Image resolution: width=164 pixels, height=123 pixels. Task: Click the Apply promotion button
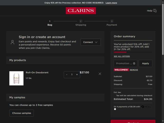point(146,63)
